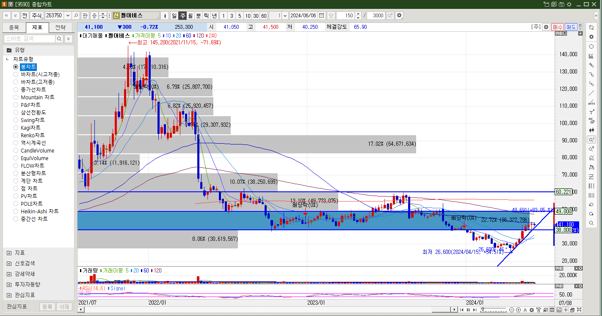Expand the 관심지표 tree section
This screenshot has height=316, width=602.
[x=9, y=295]
